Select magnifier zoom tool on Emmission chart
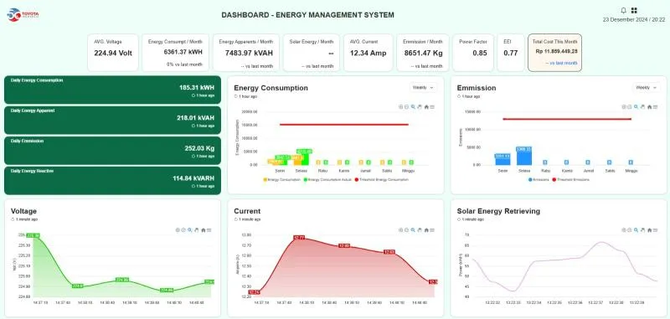Screen dimensions: 670x319 coord(636,107)
